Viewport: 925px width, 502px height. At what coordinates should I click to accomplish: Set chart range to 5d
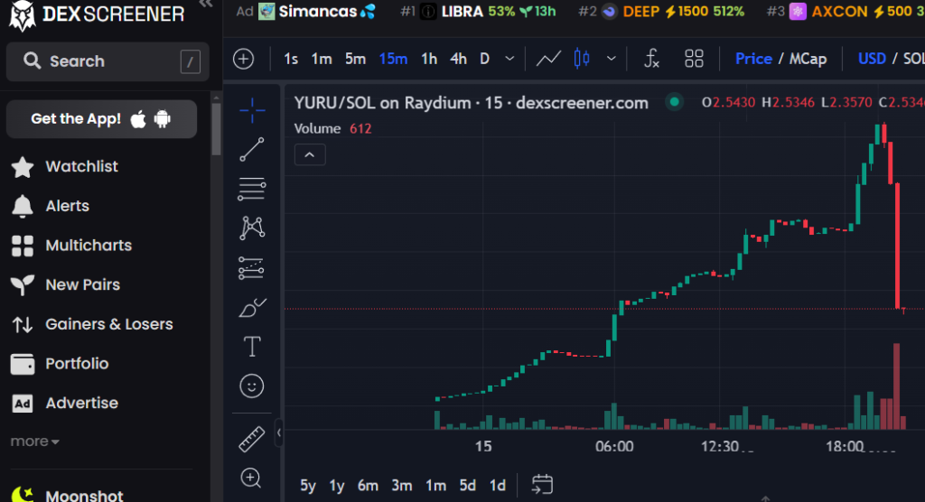tap(468, 486)
